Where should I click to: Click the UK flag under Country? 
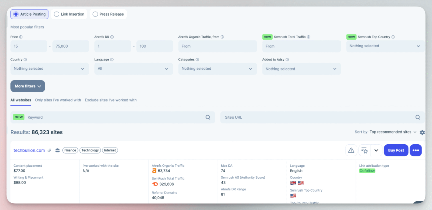[293, 183]
